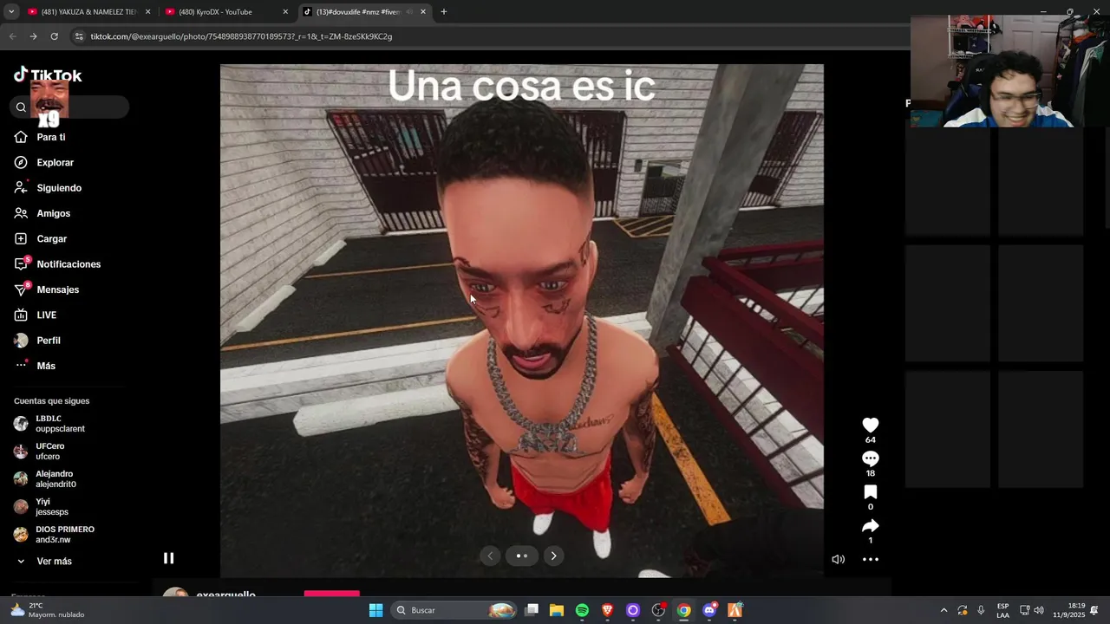Open the three-dots post options
Screen dimensions: 1110x624
(871, 559)
